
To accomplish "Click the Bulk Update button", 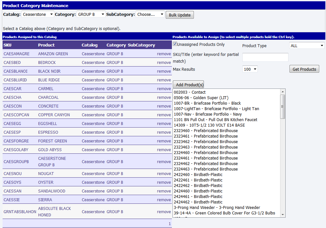I will (180, 15).
